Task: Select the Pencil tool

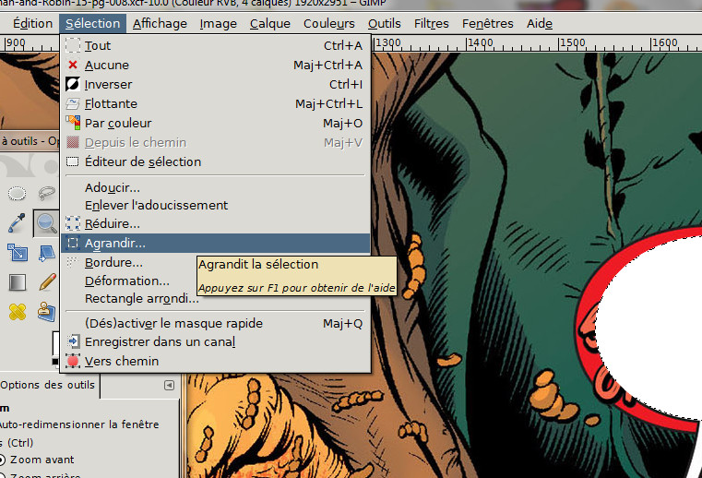Action: point(46,282)
